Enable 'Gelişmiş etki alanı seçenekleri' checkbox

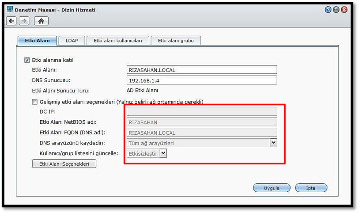point(35,102)
